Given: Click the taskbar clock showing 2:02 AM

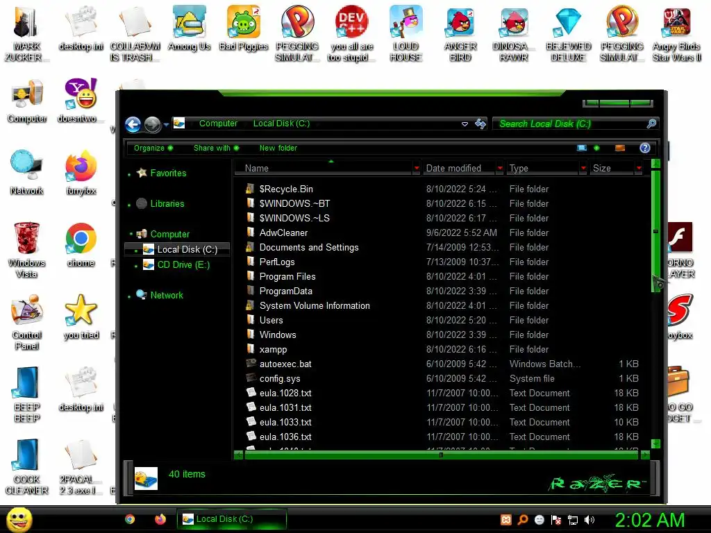Looking at the screenshot, I should pyautogui.click(x=649, y=520).
